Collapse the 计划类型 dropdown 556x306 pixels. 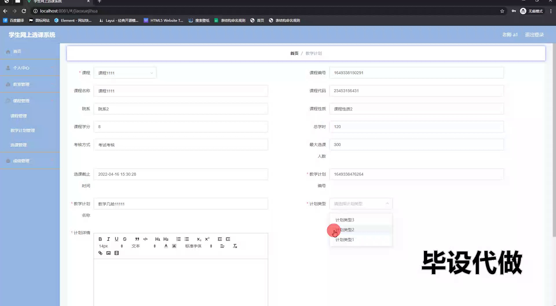coord(361,204)
